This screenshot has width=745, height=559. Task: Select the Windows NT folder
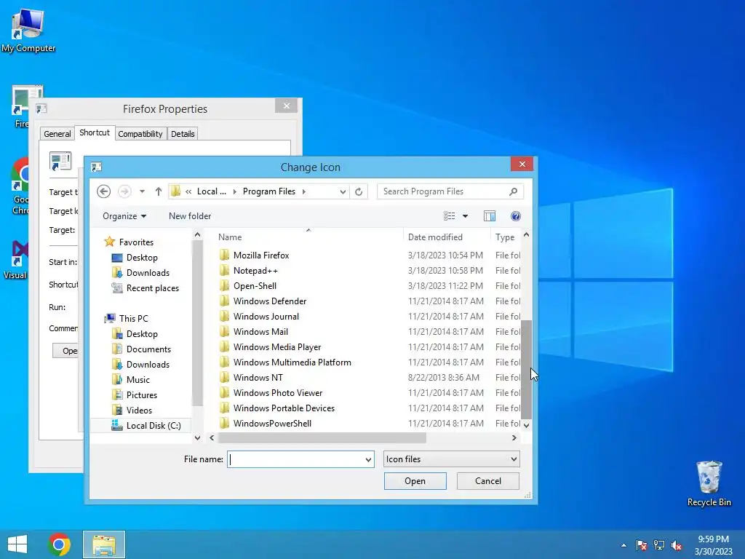point(258,378)
